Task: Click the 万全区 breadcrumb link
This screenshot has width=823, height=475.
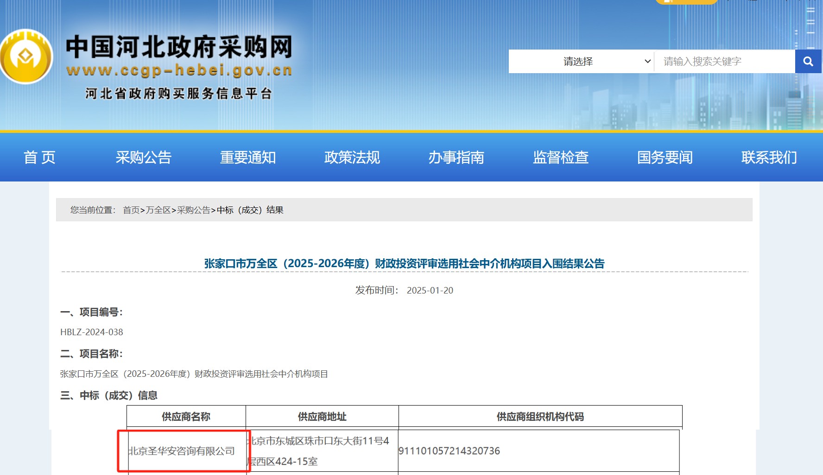Action: 158,210
